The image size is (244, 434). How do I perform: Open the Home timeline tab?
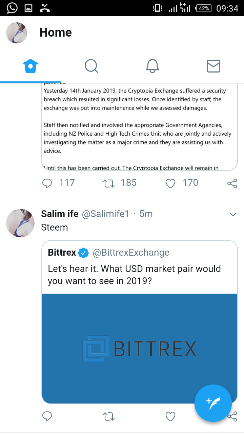[30, 66]
